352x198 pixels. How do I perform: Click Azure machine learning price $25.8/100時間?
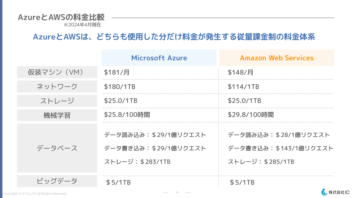tap(127, 115)
